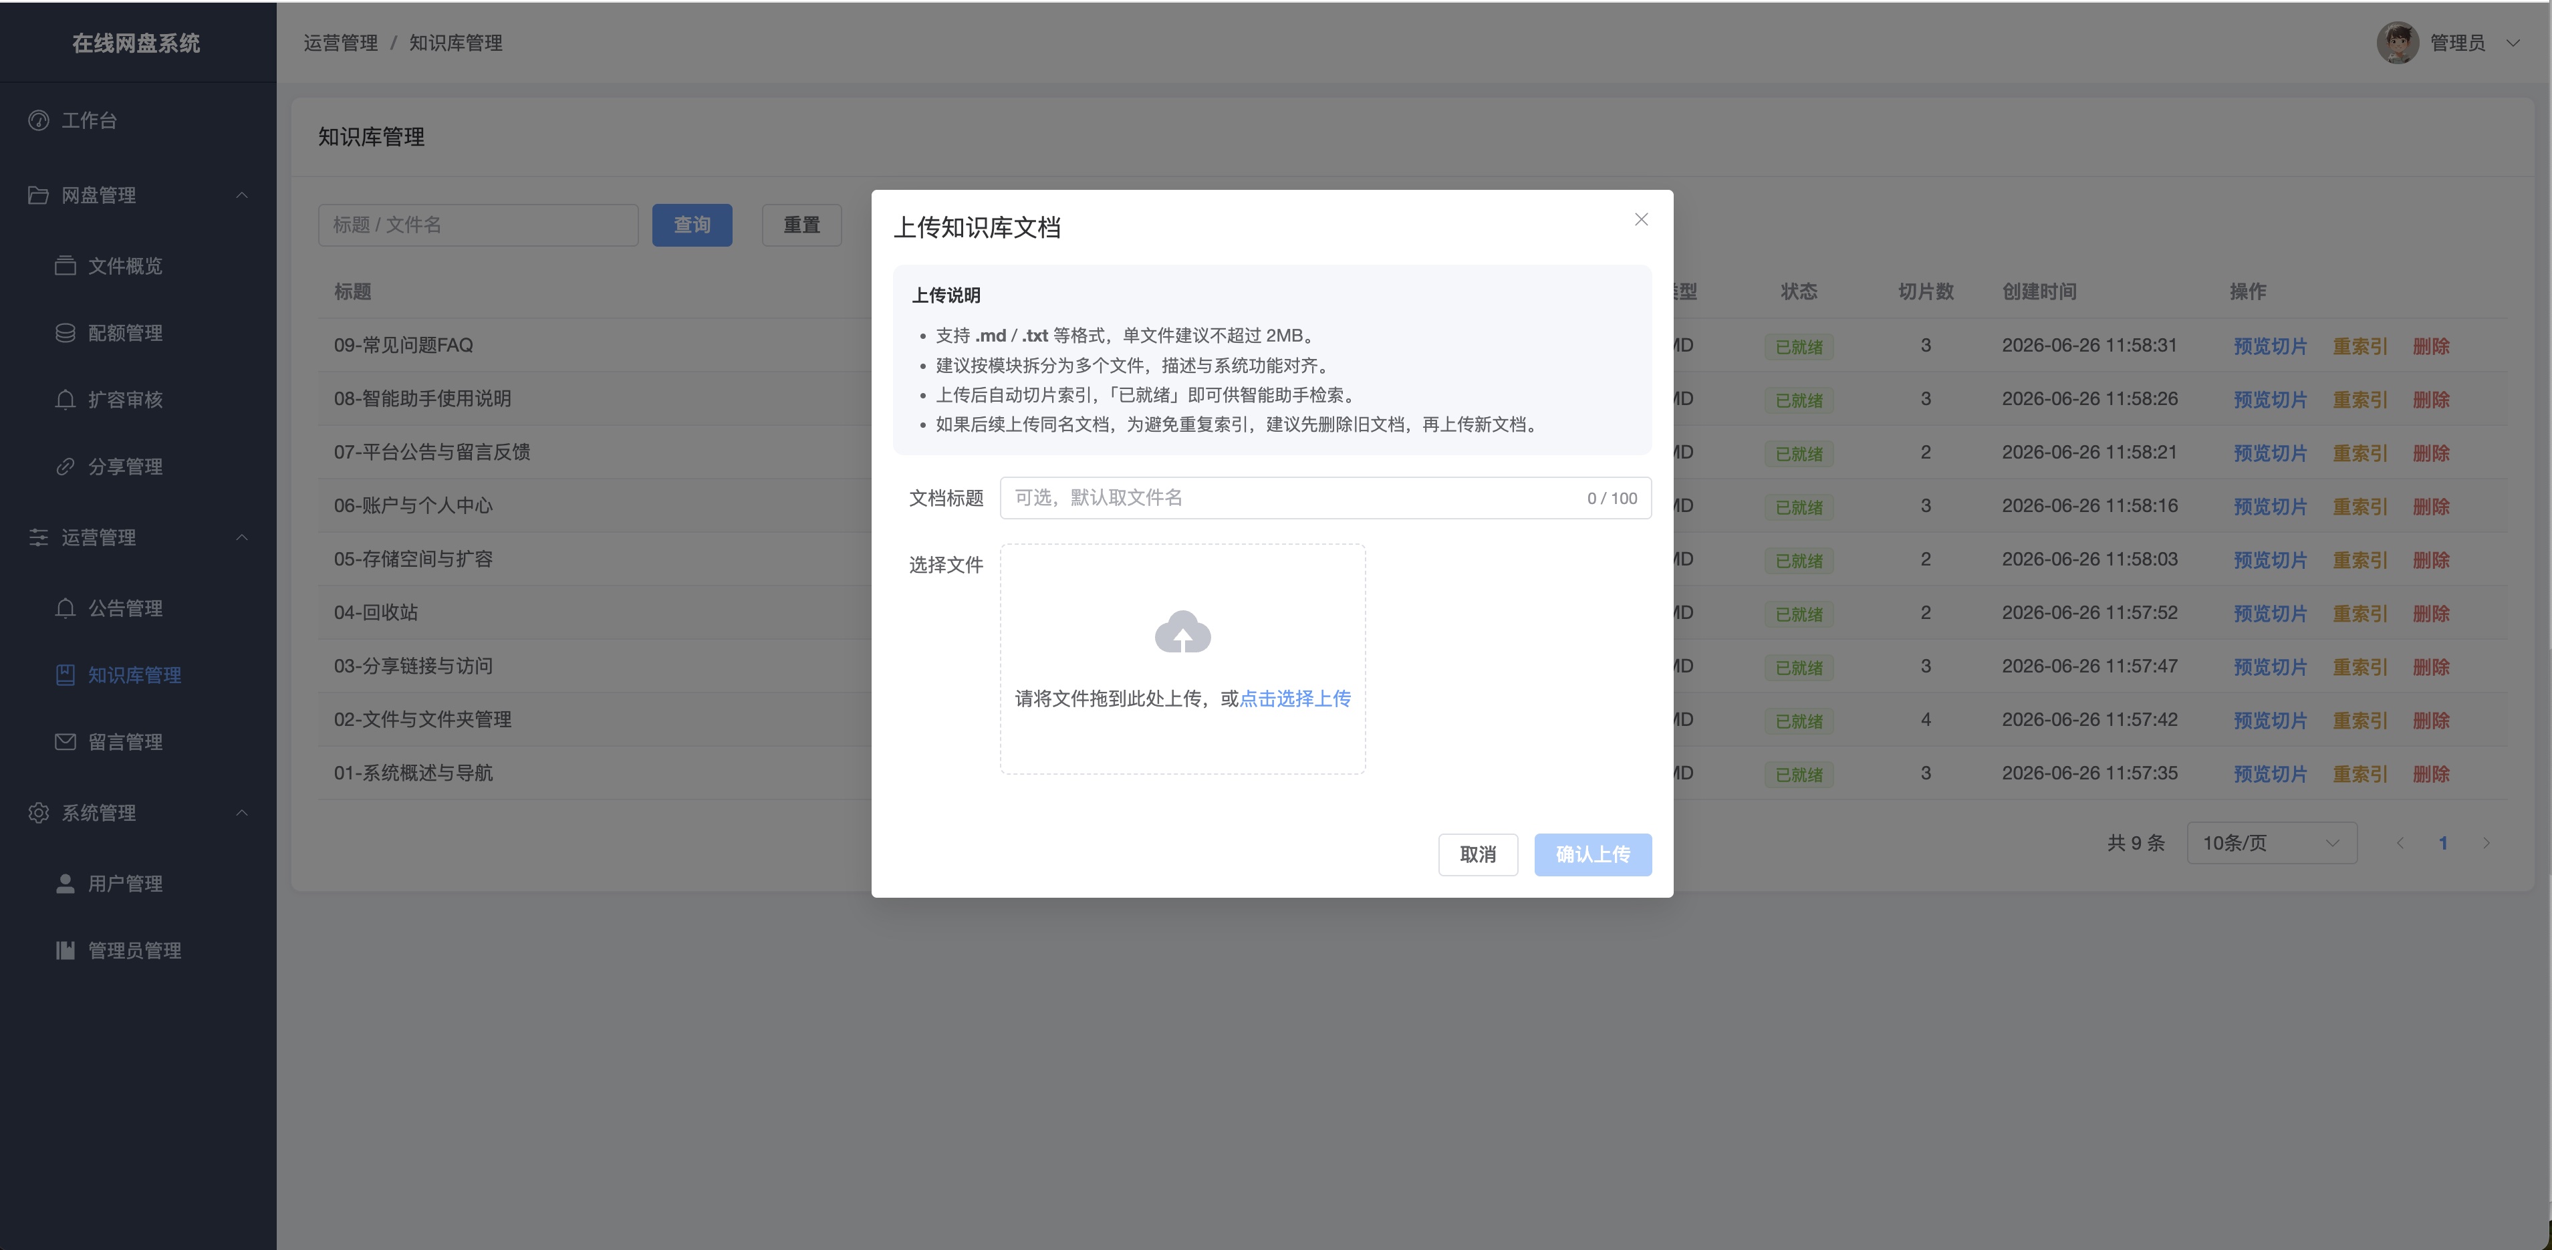Click the 切片数 column header
Screen dimensions: 2552x1250
click(1925, 291)
